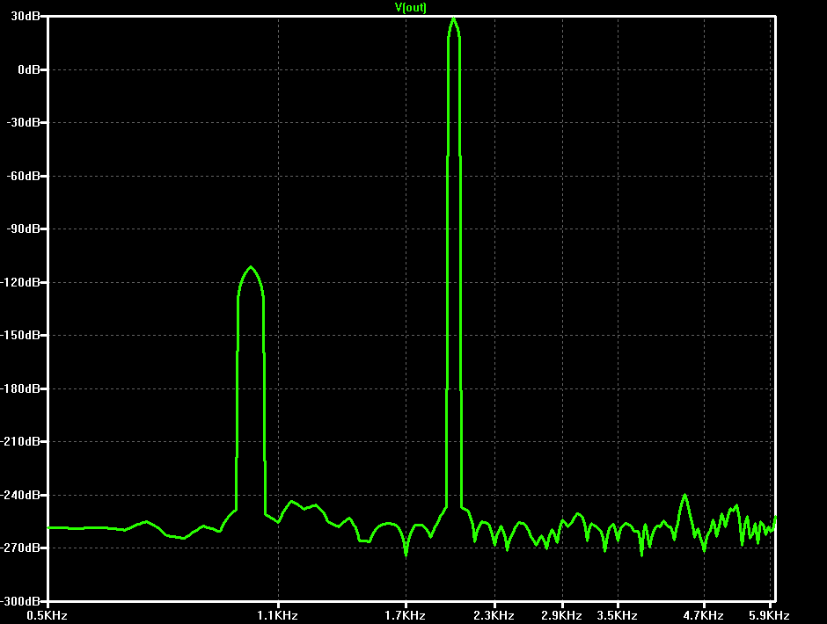
Task: Click the 4.7KHz frequency label
Action: pos(703,615)
